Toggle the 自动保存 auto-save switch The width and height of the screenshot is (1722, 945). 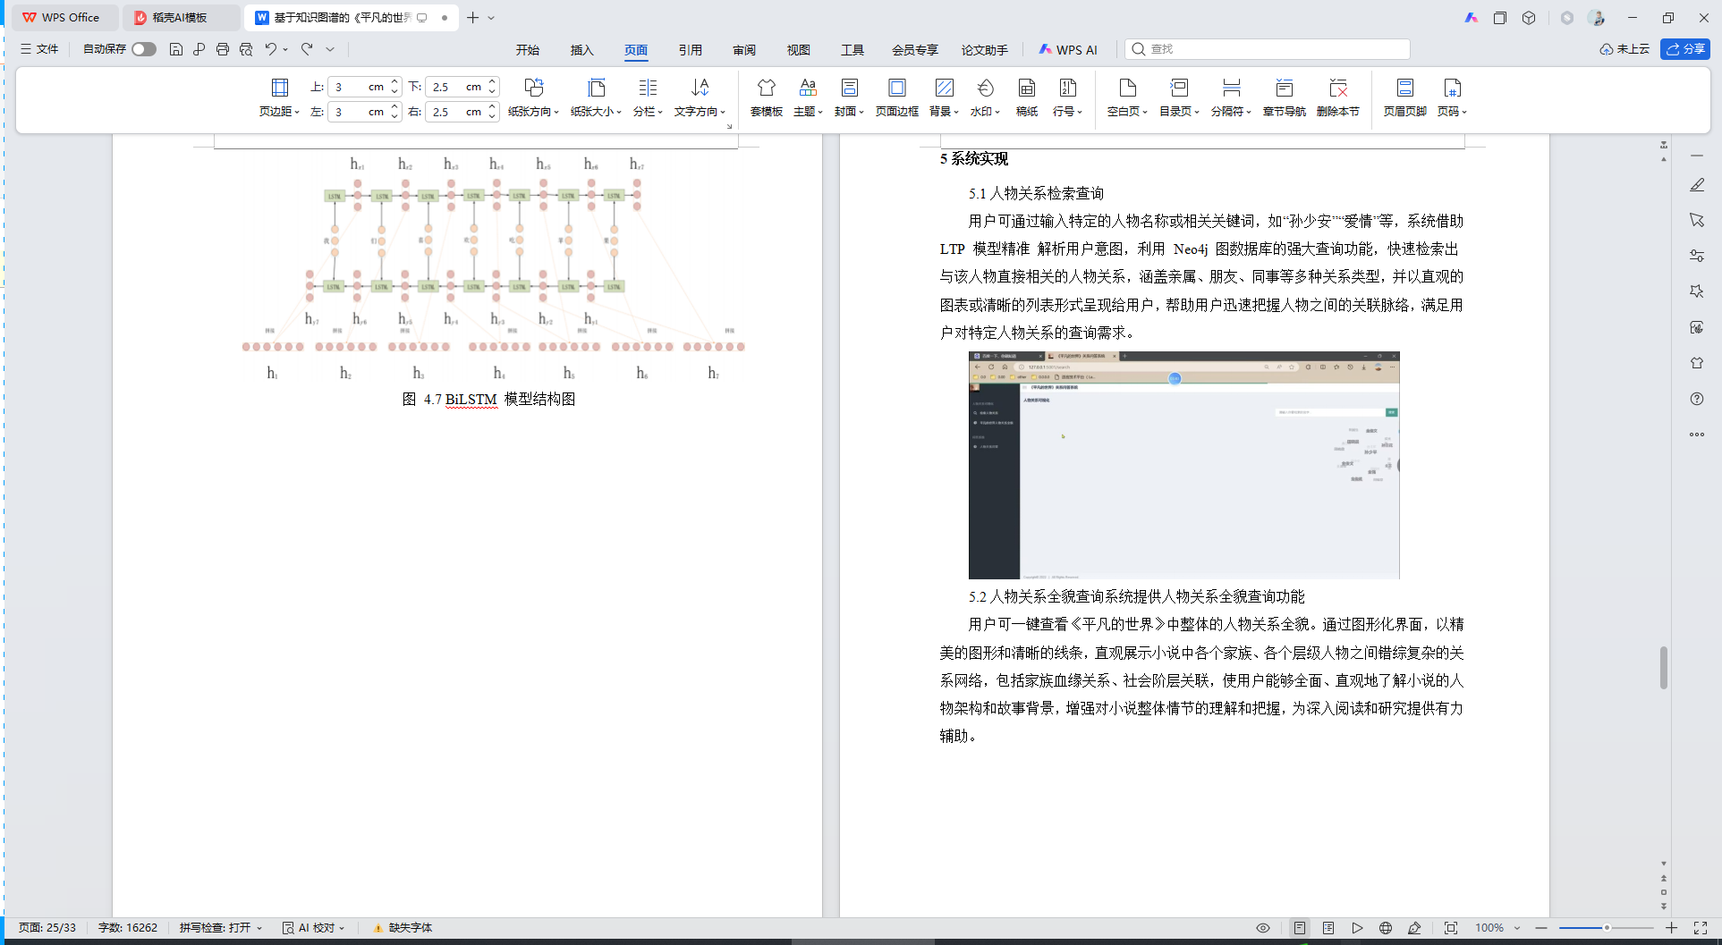click(x=144, y=49)
